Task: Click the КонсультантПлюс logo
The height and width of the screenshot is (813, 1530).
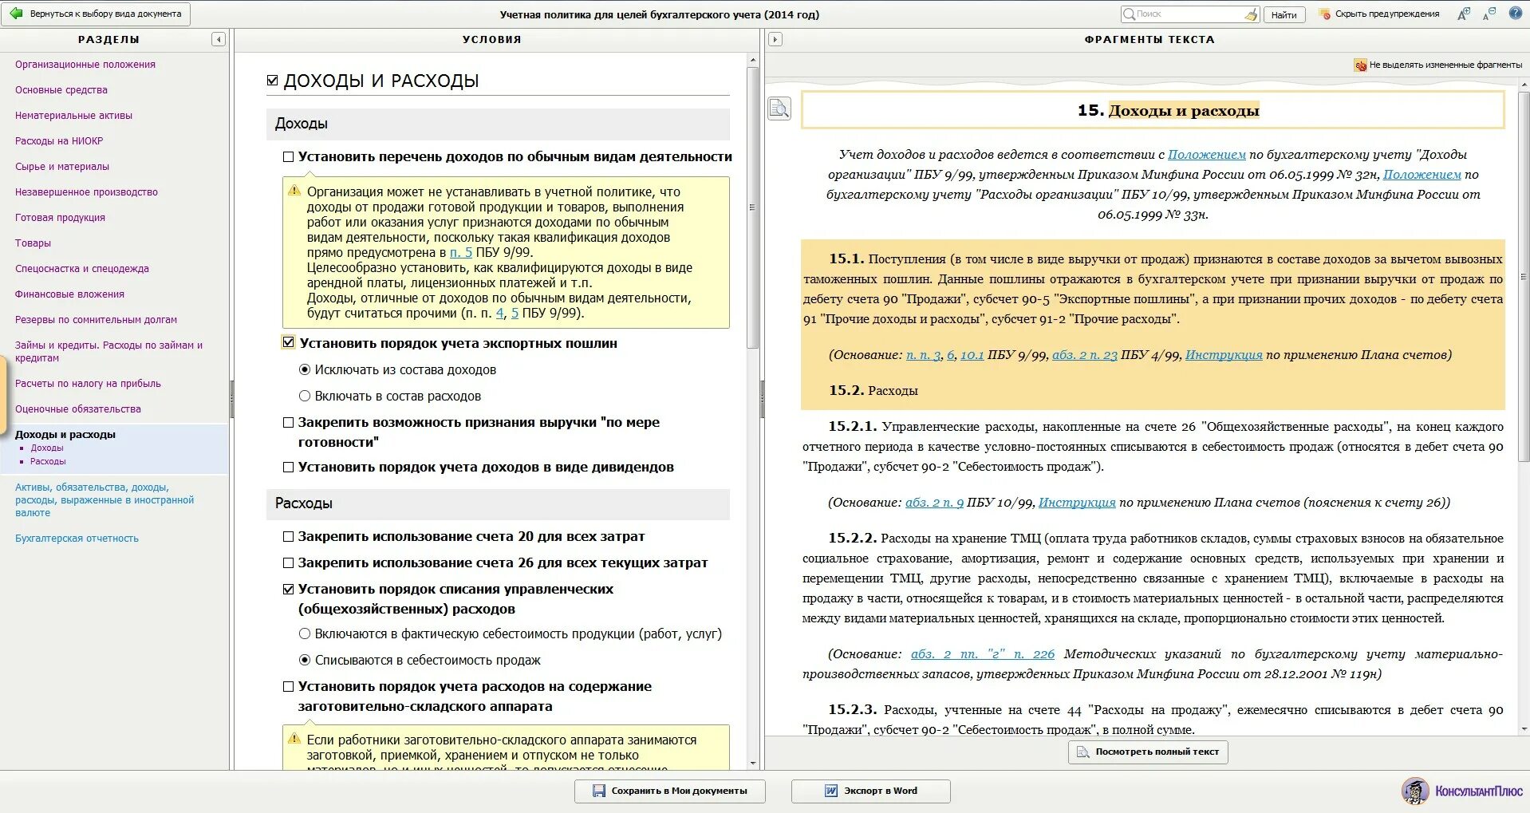Action: [x=1462, y=791]
